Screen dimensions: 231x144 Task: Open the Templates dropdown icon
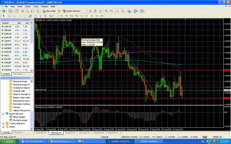[x=142, y=11]
